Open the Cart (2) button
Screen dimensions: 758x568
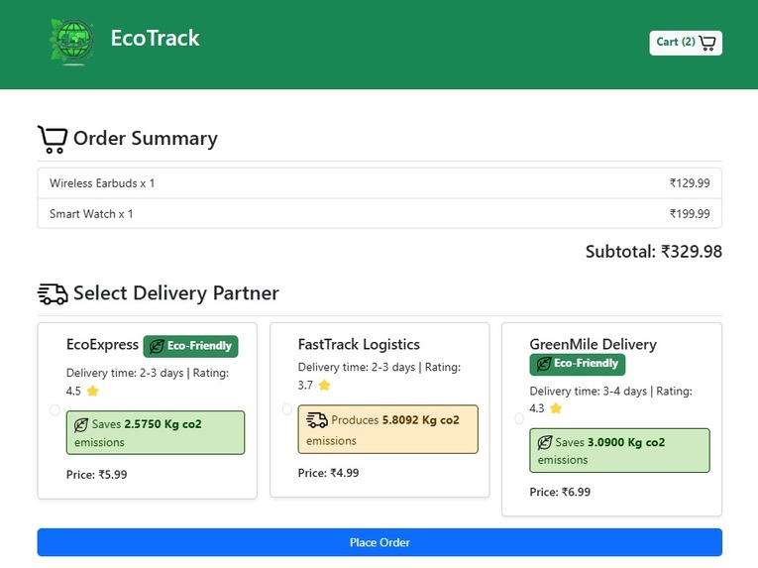coord(686,43)
